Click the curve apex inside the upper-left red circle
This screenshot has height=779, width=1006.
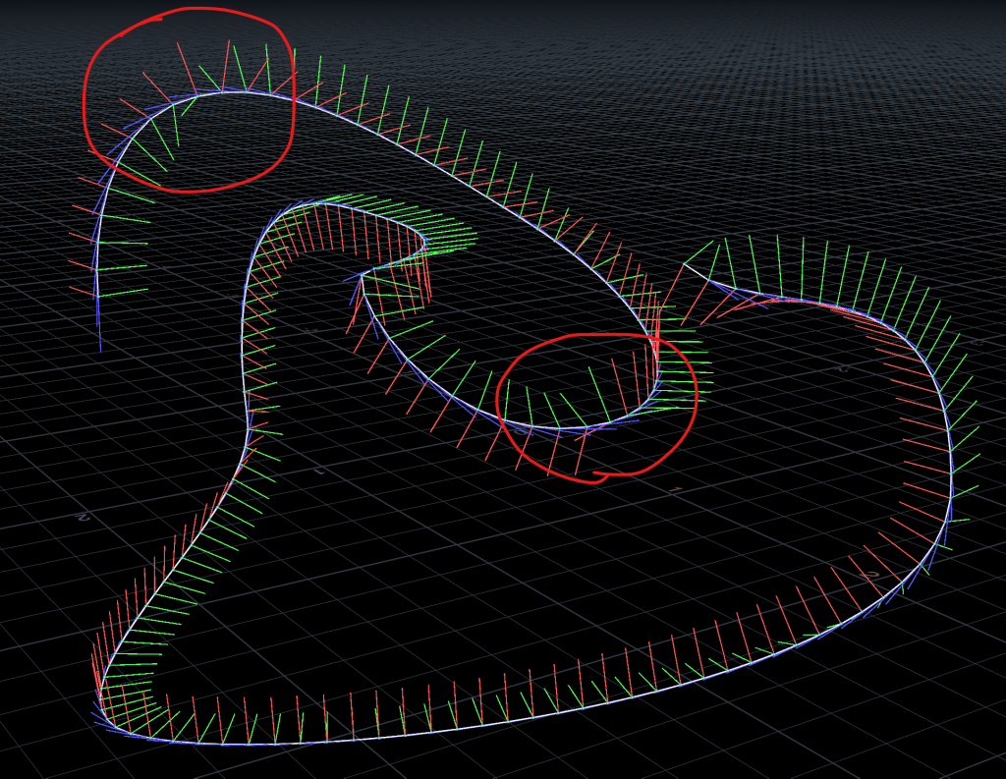click(x=234, y=92)
